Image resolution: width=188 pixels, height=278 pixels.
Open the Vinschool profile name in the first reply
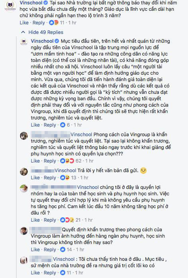[42, 41]
